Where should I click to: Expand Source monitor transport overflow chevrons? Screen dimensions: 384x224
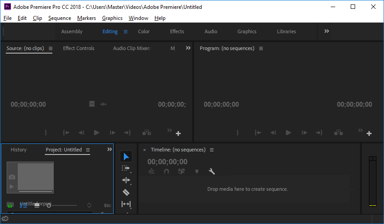[x=170, y=130]
